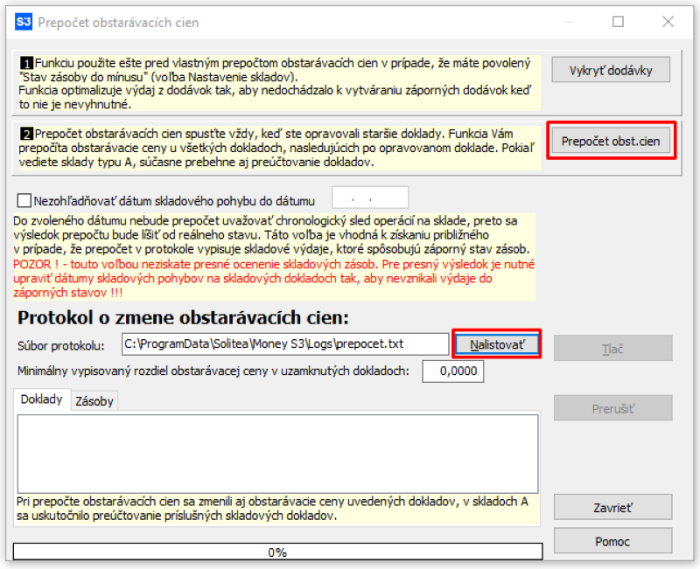
Task: Click inside the empty documents list area
Action: [277, 454]
